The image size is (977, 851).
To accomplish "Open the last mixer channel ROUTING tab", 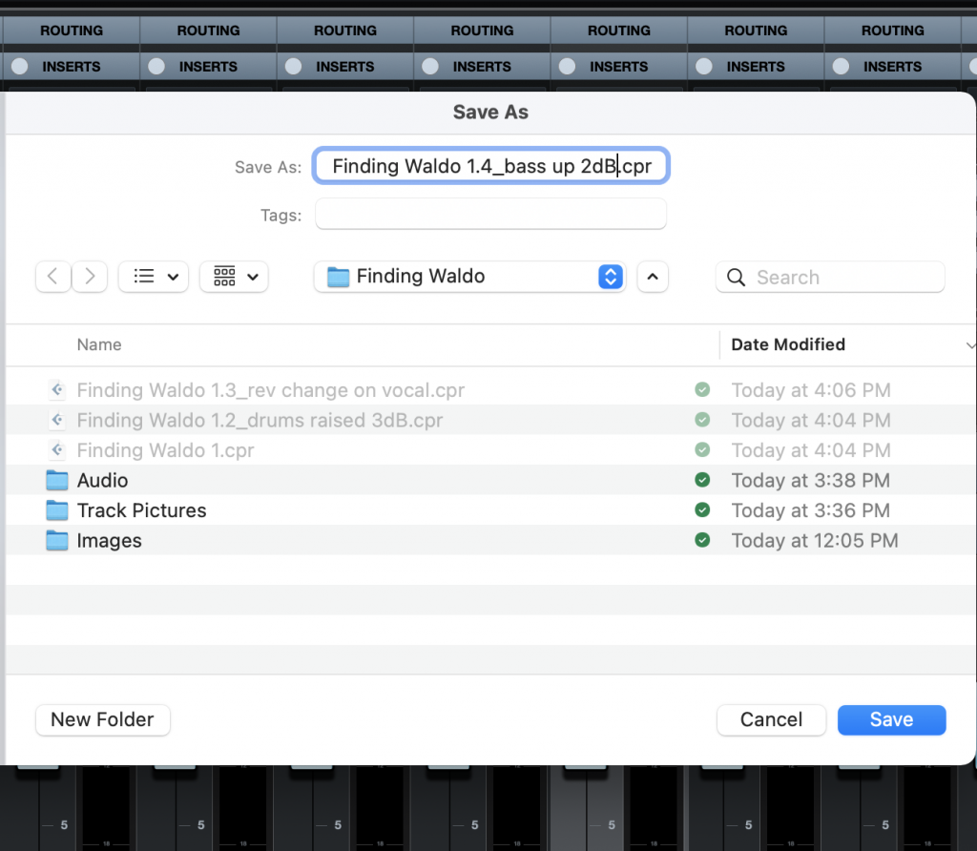I will pyautogui.click(x=892, y=30).
